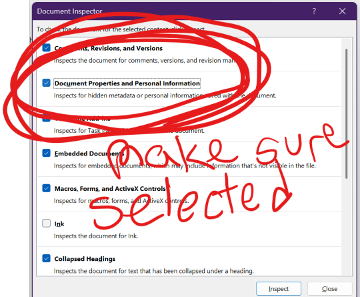Toggle the Embedded Documents checkbox
Screen dimensions: 360x297
(x=47, y=153)
